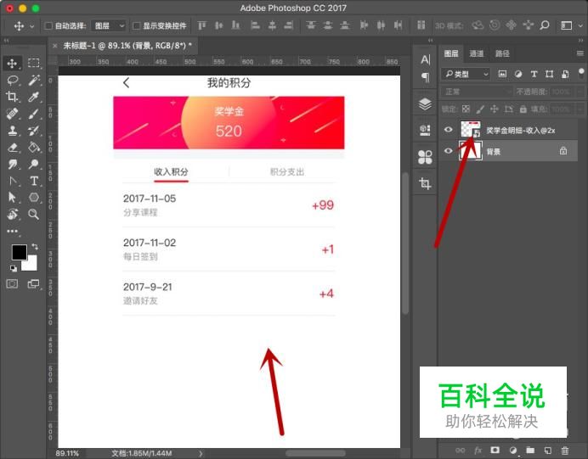Screen dimensions: 588x459
Task: Hide the 奖学金明细-收入@2x layer
Action: pos(448,130)
